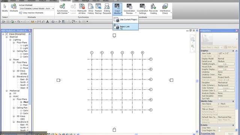Click the Apply button in Properties

point(231,133)
